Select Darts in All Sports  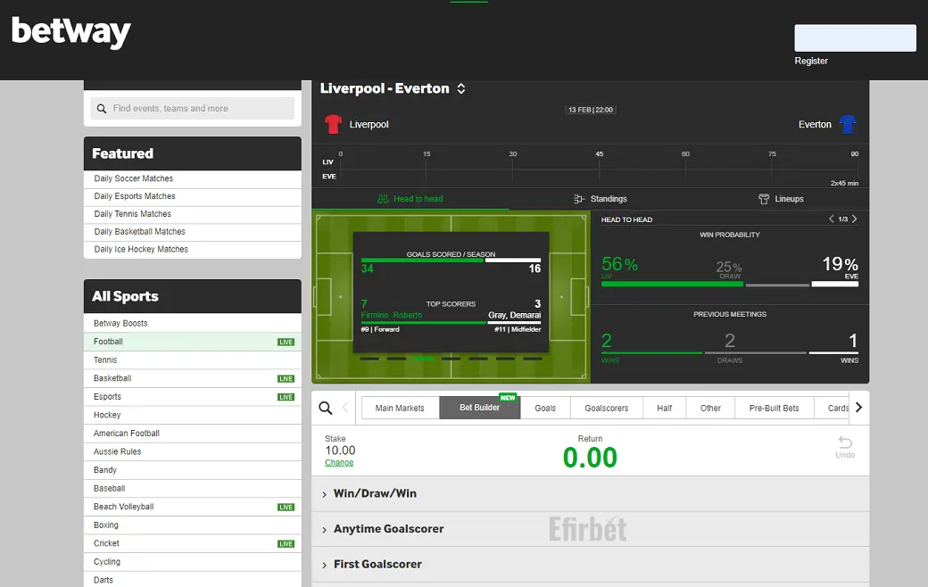(193, 580)
